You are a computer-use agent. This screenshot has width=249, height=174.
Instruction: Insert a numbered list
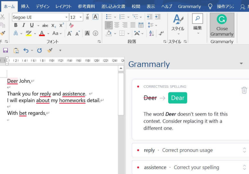coord(122,16)
